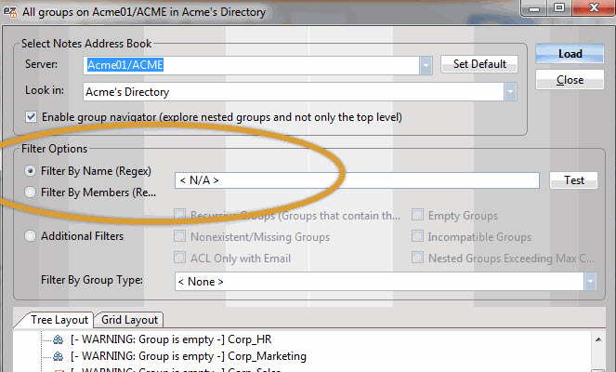The width and height of the screenshot is (616, 372).
Task: Click the group icon beside Corp_HR
Action: pyautogui.click(x=58, y=340)
